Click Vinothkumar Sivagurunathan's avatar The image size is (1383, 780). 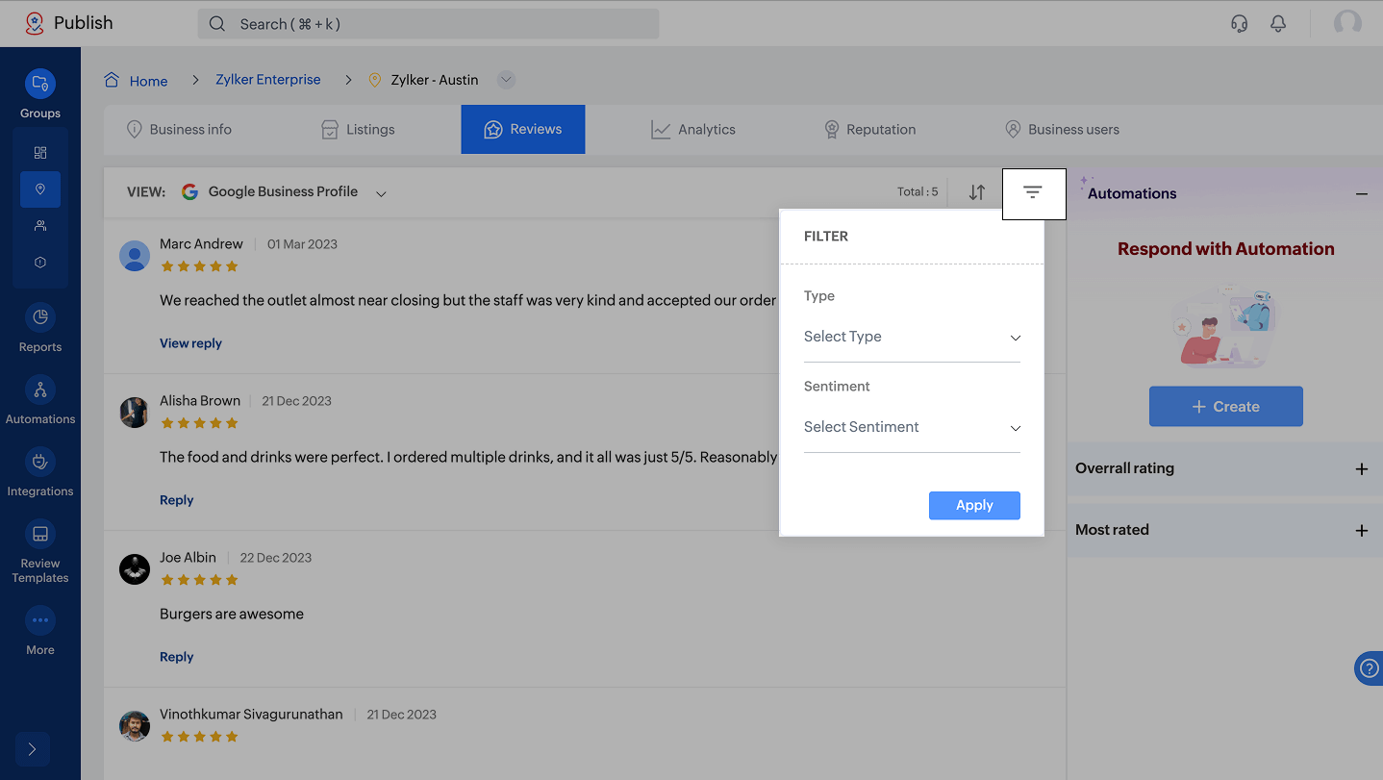click(135, 726)
